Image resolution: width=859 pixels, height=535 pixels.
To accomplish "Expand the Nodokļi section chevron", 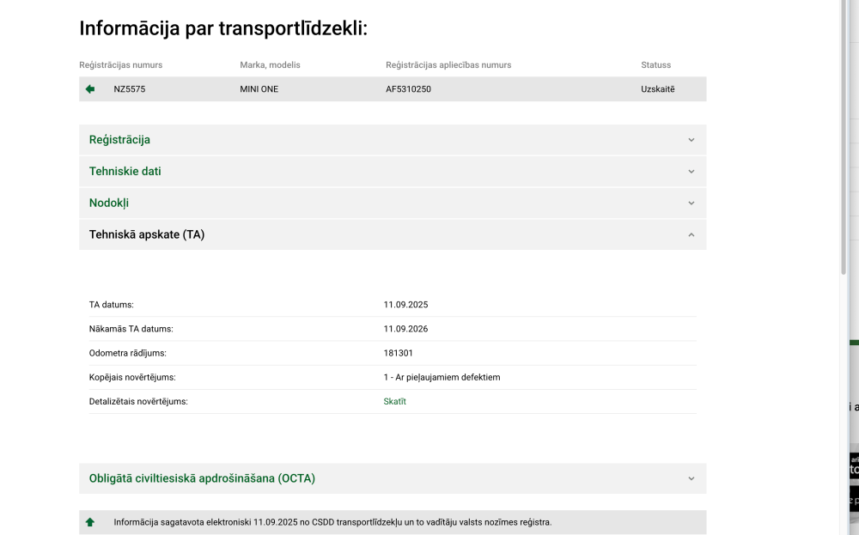I will tap(691, 204).
